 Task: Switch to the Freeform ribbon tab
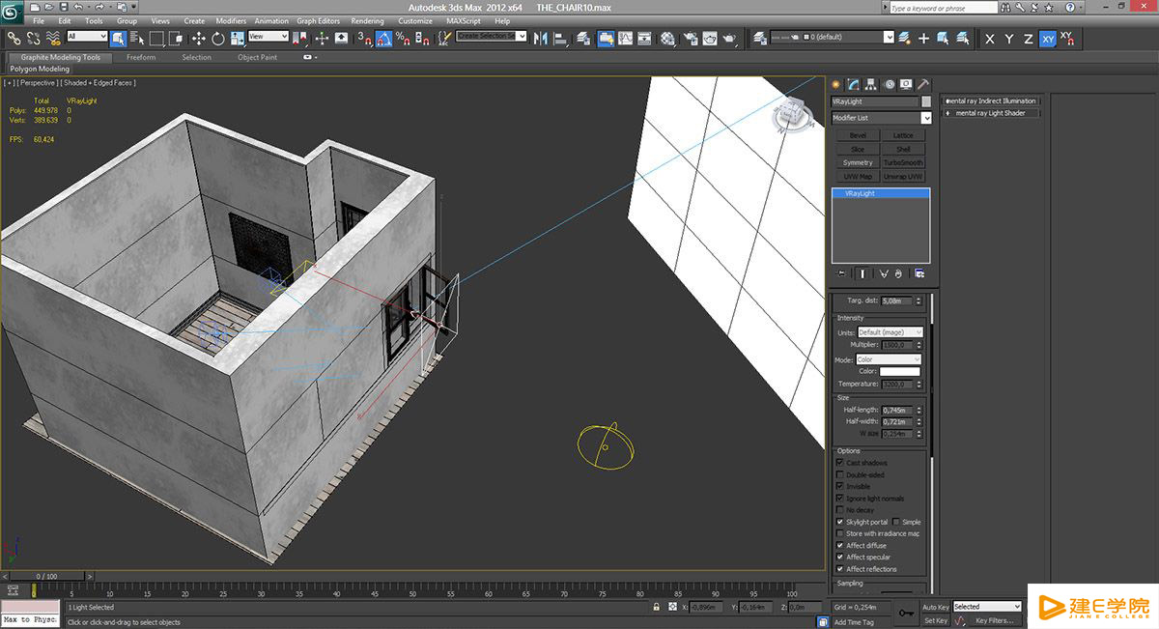coord(141,57)
